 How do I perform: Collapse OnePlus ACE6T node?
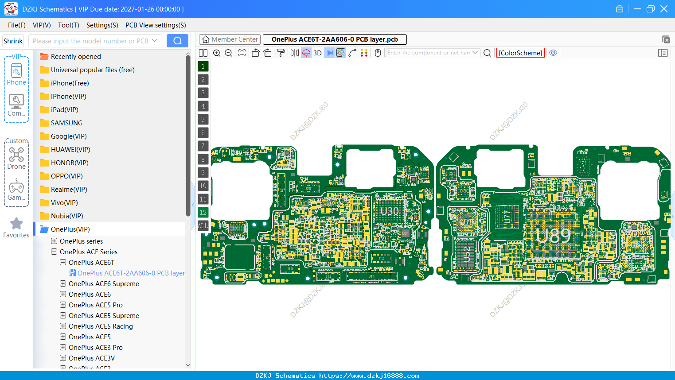point(63,262)
